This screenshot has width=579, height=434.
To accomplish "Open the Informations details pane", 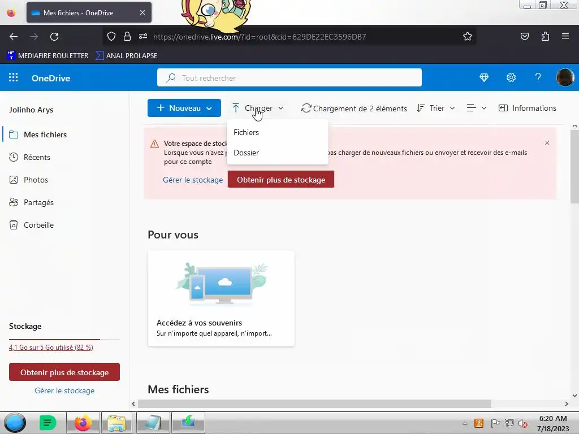I will pyautogui.click(x=528, y=108).
